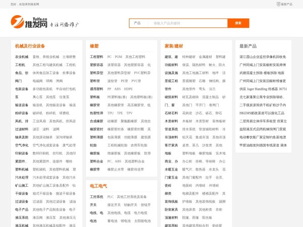This screenshot has width=303, height=227.
Task: Click 工程塑料 under 橡塑
Action: tap(96, 57)
